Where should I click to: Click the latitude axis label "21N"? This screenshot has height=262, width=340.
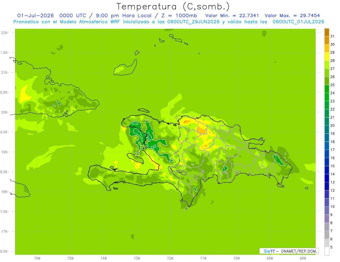5,72
